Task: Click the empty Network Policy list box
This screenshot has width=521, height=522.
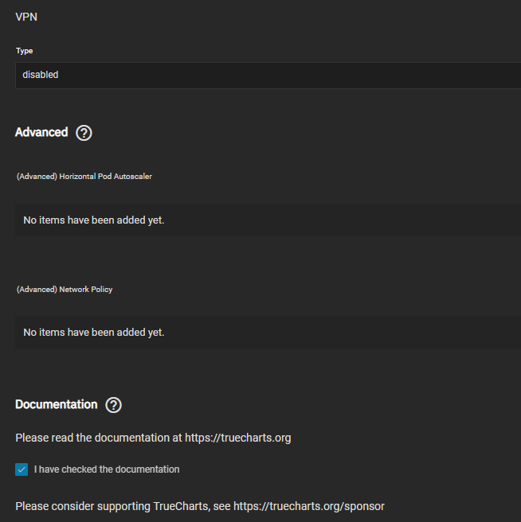Action: [x=268, y=333]
